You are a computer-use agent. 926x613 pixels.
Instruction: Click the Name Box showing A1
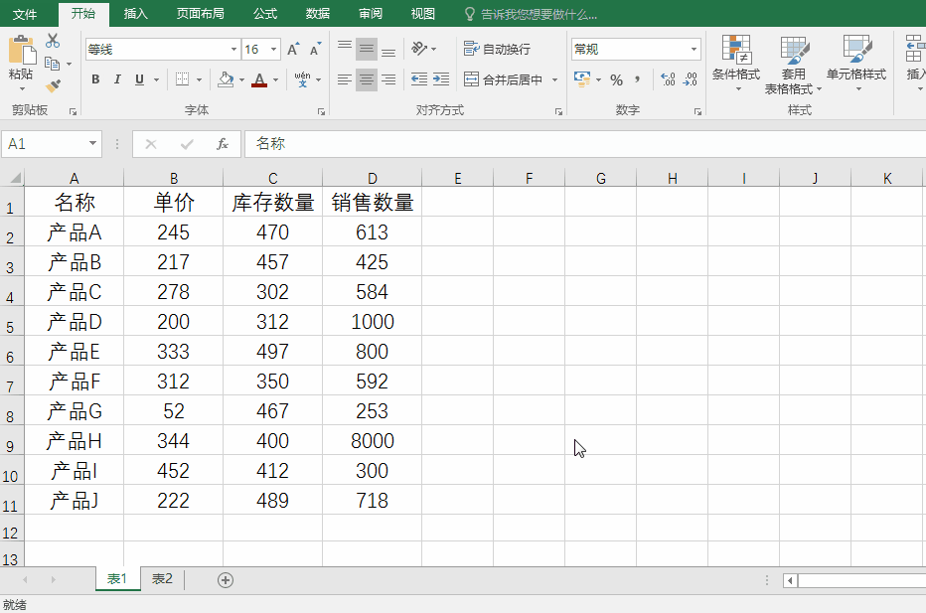(45, 144)
